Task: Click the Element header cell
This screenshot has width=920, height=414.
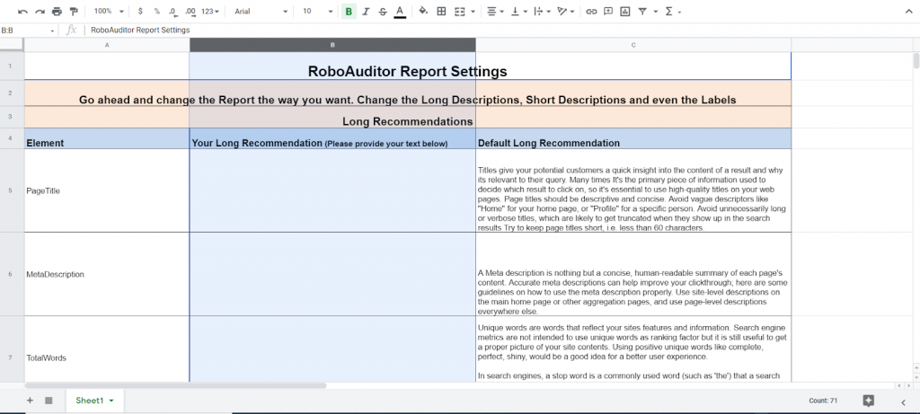Action: coord(107,139)
